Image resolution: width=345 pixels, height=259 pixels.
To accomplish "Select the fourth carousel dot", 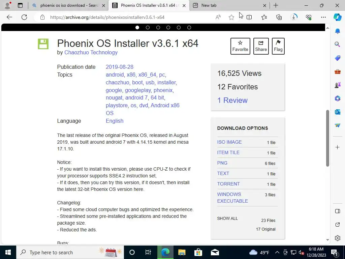I will (x=168, y=28).
